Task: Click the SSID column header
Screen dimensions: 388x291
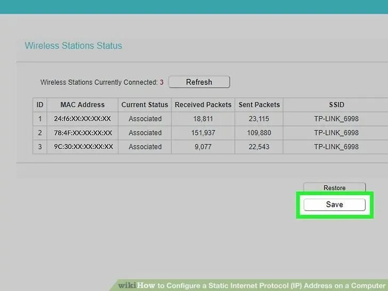Action: 336,104
